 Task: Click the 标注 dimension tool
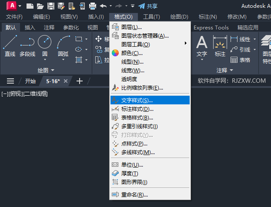[220, 46]
